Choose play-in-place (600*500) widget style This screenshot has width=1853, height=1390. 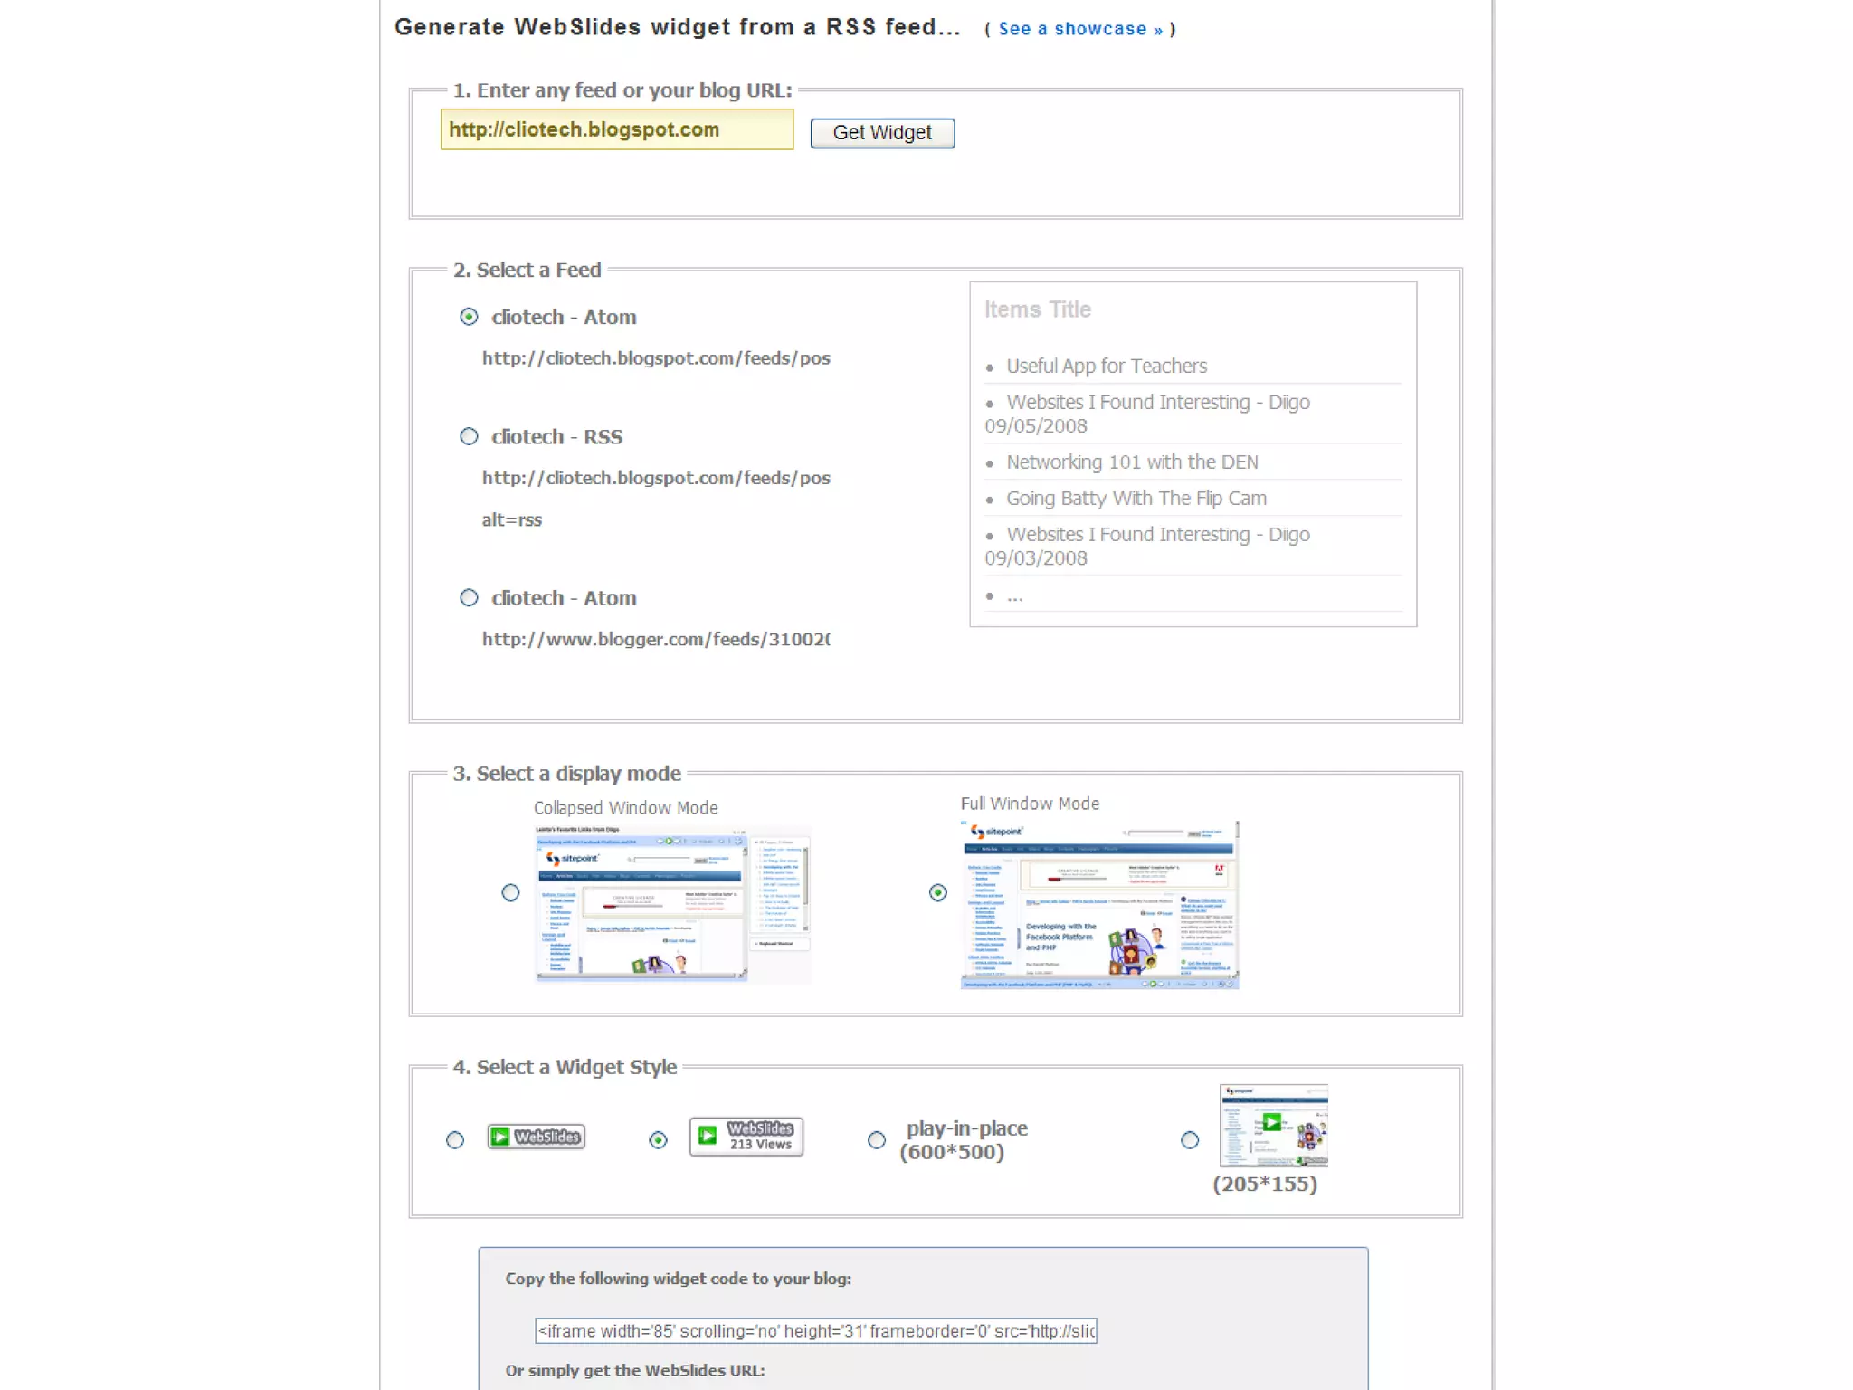(877, 1140)
